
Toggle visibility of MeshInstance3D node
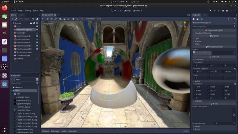[x=37, y=36]
